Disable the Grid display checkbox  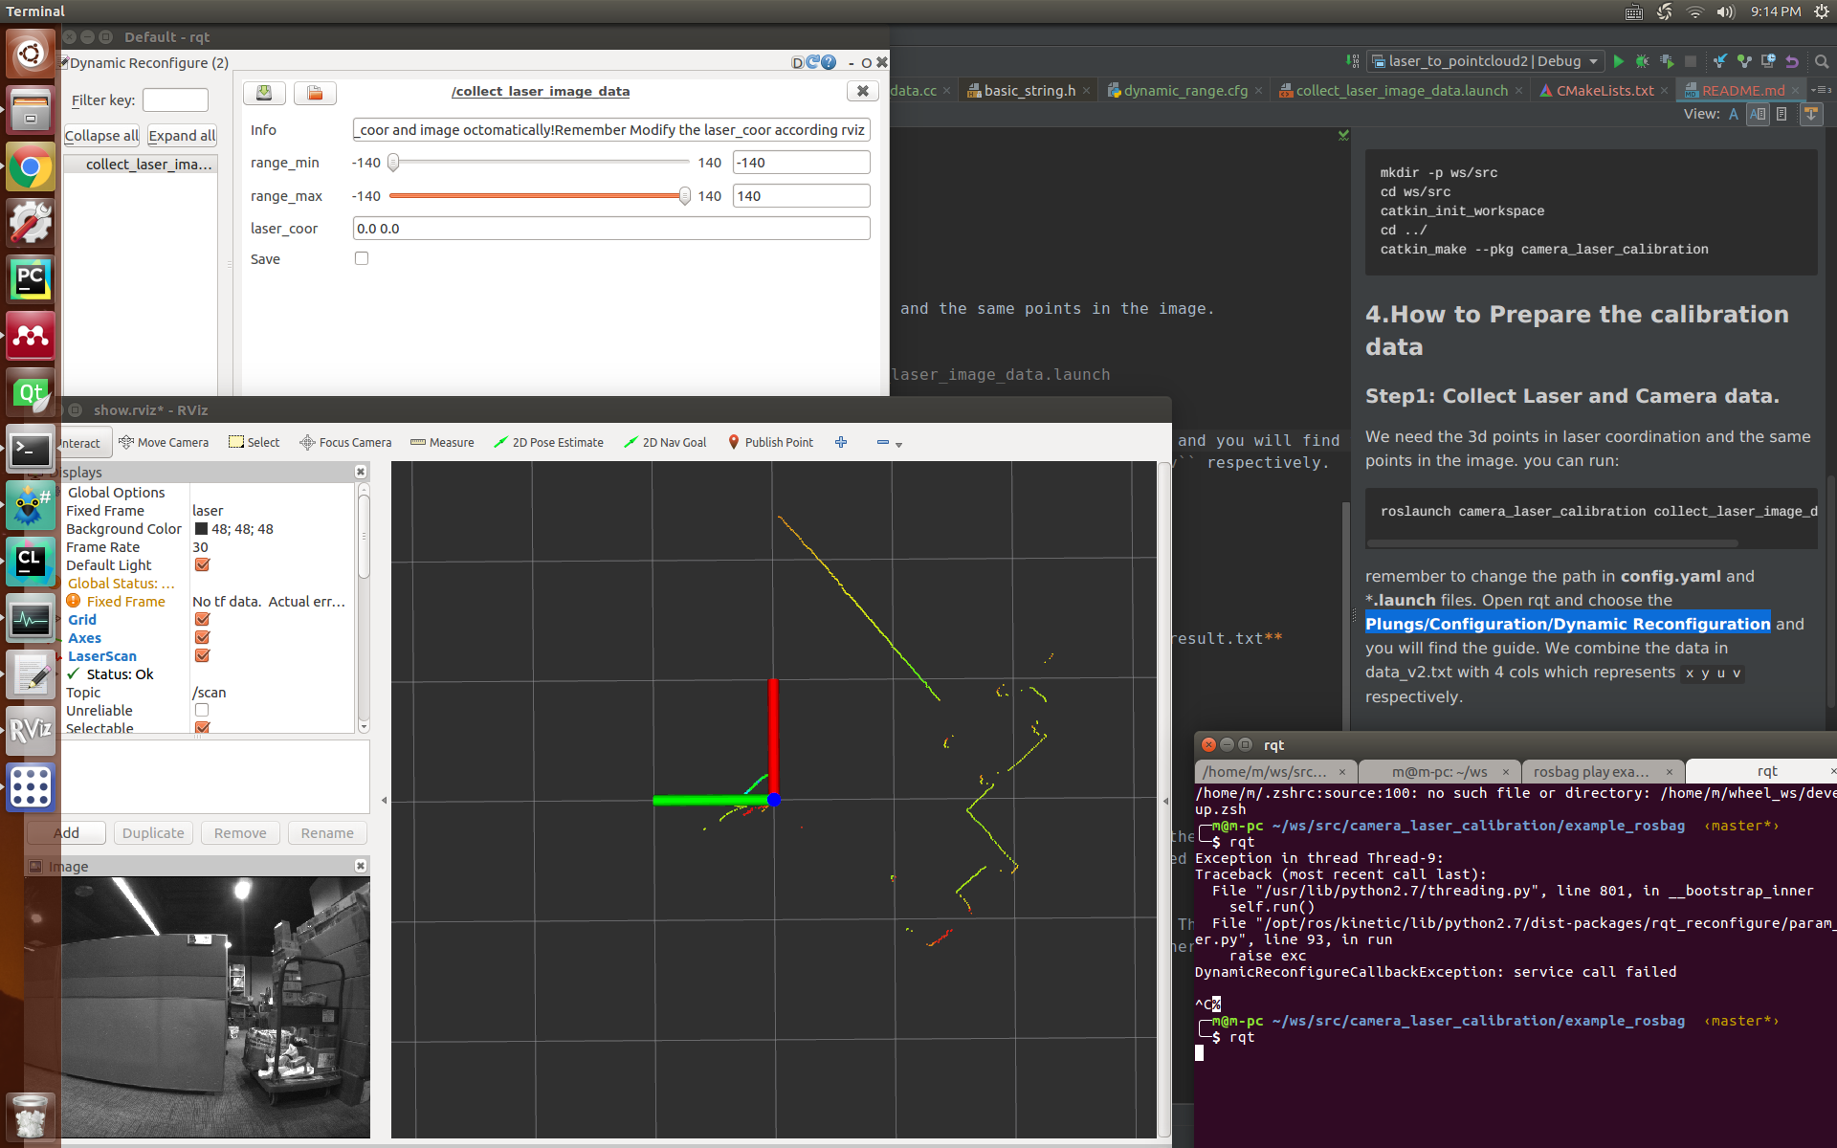(x=202, y=620)
